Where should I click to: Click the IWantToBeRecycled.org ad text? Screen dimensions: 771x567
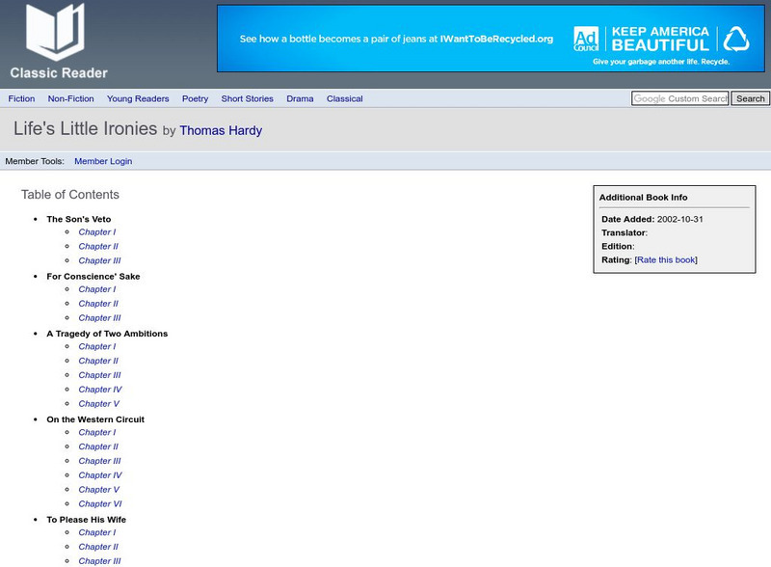click(496, 39)
